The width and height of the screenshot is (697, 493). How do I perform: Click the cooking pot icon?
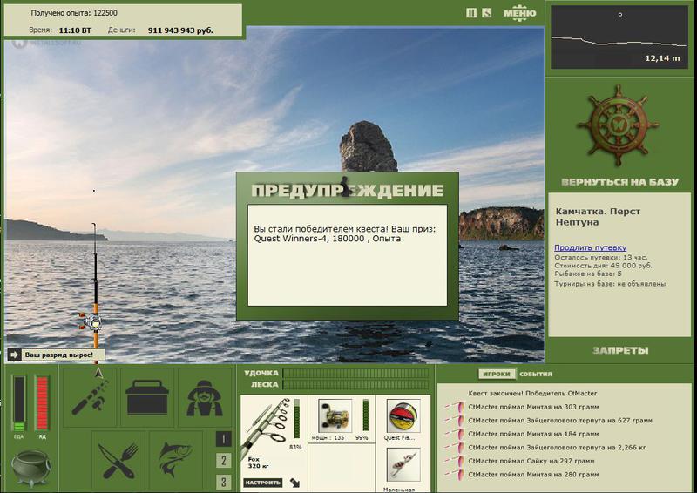(30, 468)
